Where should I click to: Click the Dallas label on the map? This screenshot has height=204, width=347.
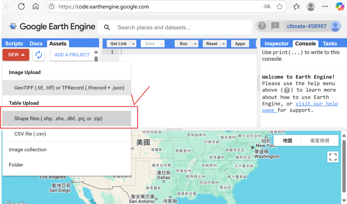(x=164, y=178)
